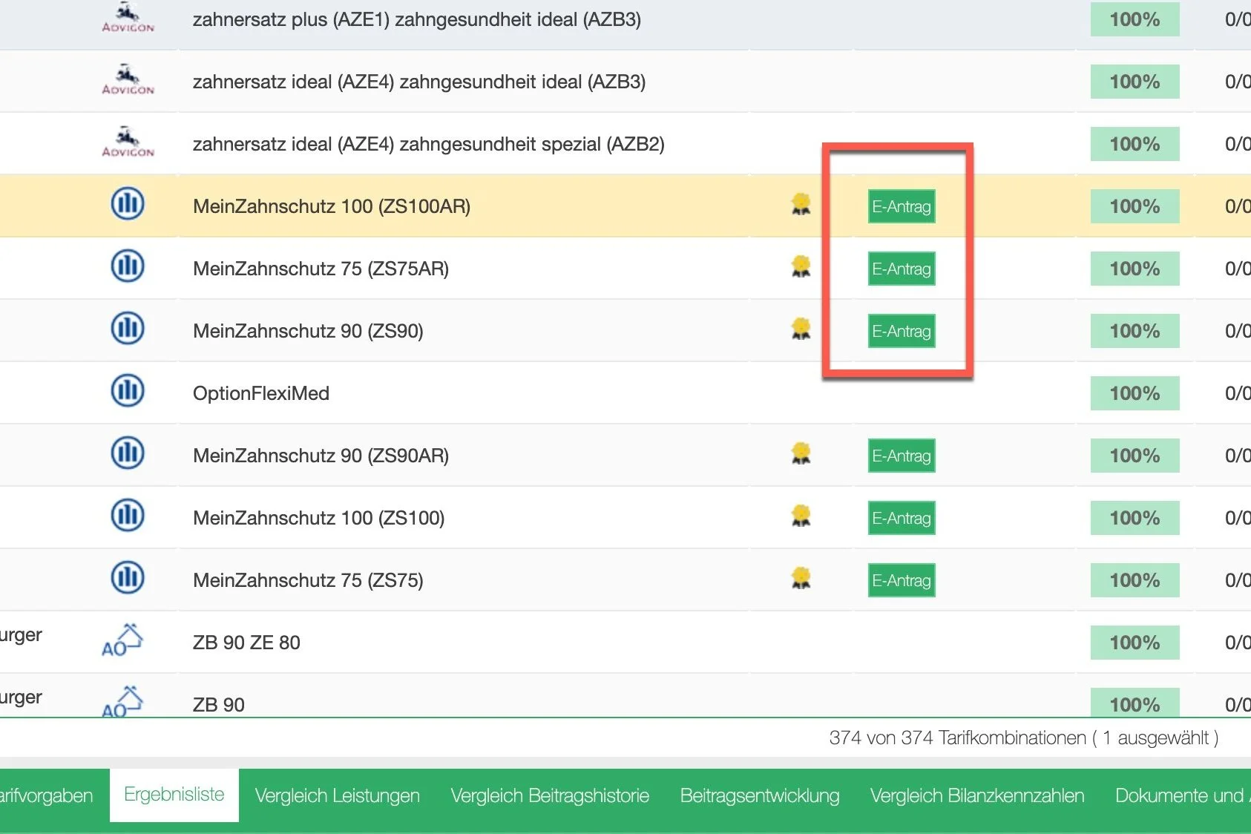Open the Vergleich Leistungen tab
The width and height of the screenshot is (1251, 834).
click(338, 795)
